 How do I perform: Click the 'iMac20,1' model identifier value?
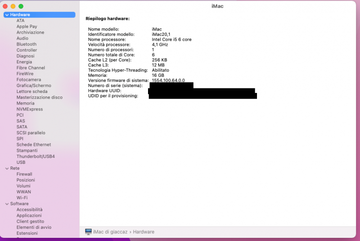point(161,35)
